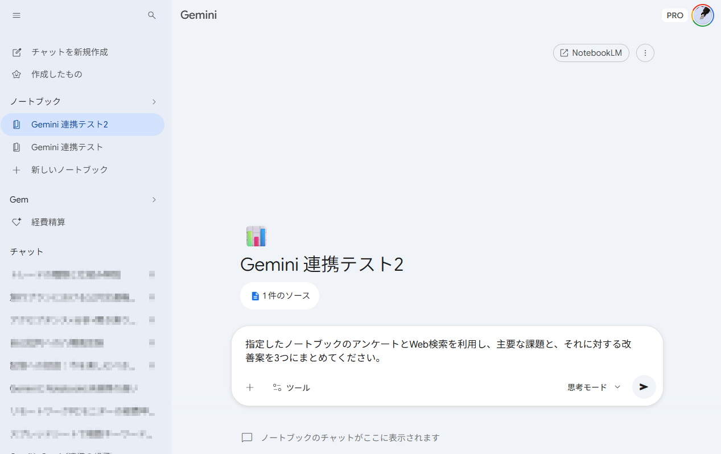Click the Gemini title text
The width and height of the screenshot is (721, 454).
pyautogui.click(x=199, y=15)
